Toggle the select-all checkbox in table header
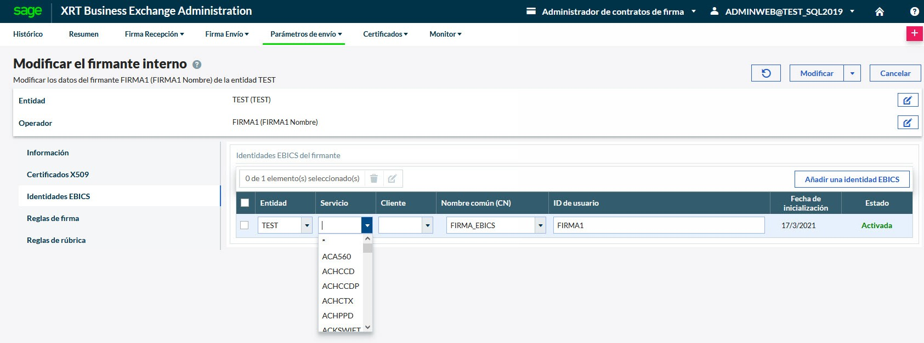 pos(245,203)
